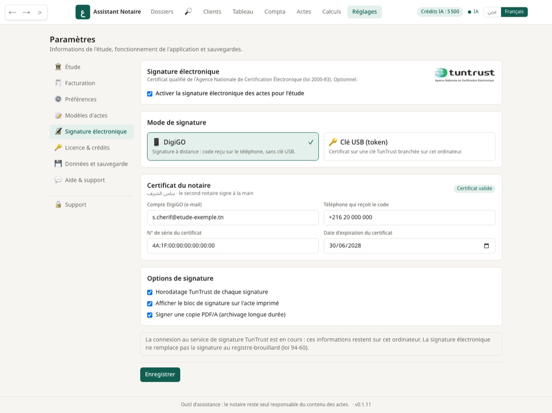Save settings with Enregistrer button
The image size is (552, 413).
tap(160, 374)
